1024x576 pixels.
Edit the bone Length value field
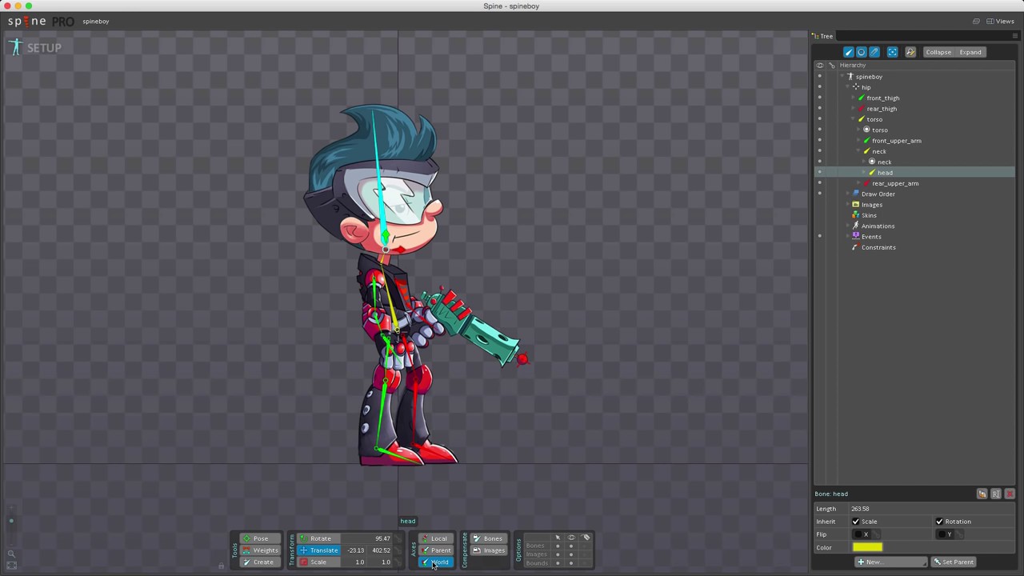click(x=932, y=509)
